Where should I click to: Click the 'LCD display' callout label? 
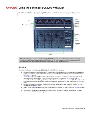coord(77,21)
